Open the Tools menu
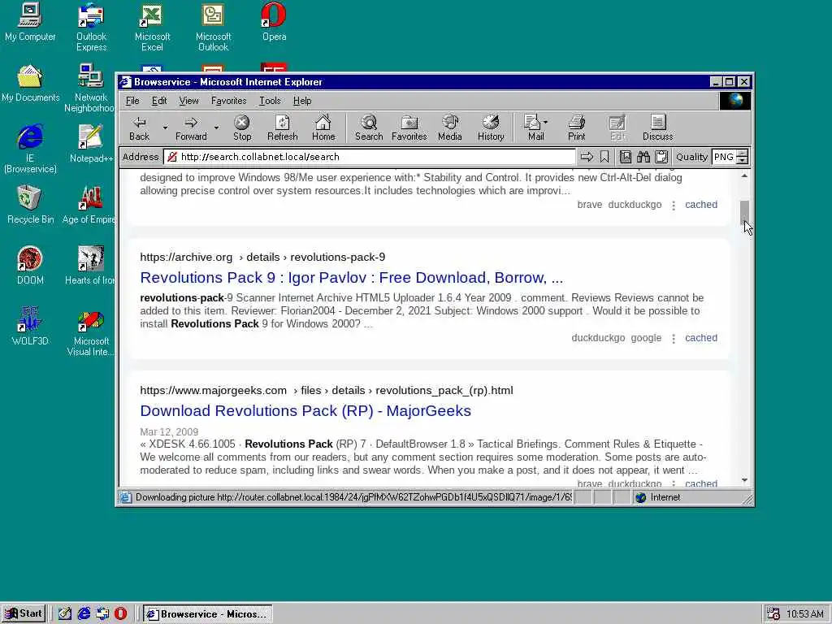Screen dimensions: 832x624 click(270, 100)
